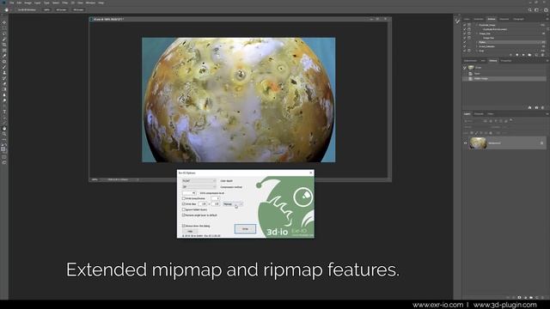Toggle Write tiles checkbox
This screenshot has width=550, height=309.
[x=183, y=204]
